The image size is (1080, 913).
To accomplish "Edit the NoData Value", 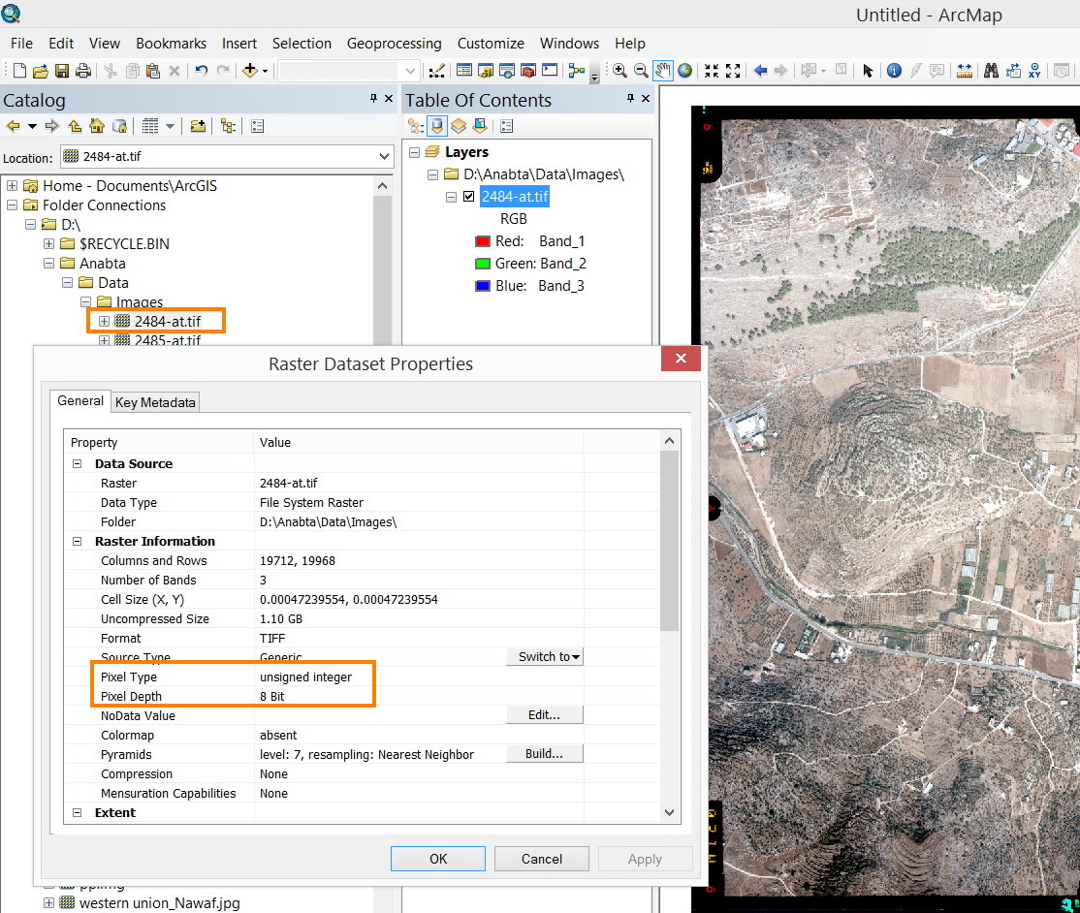I will click(544, 715).
